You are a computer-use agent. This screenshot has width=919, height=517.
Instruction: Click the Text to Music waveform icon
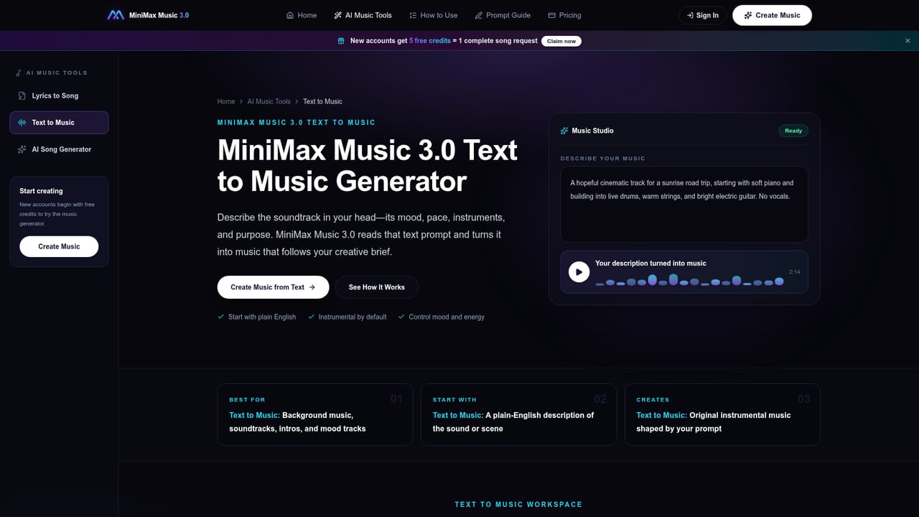(22, 123)
